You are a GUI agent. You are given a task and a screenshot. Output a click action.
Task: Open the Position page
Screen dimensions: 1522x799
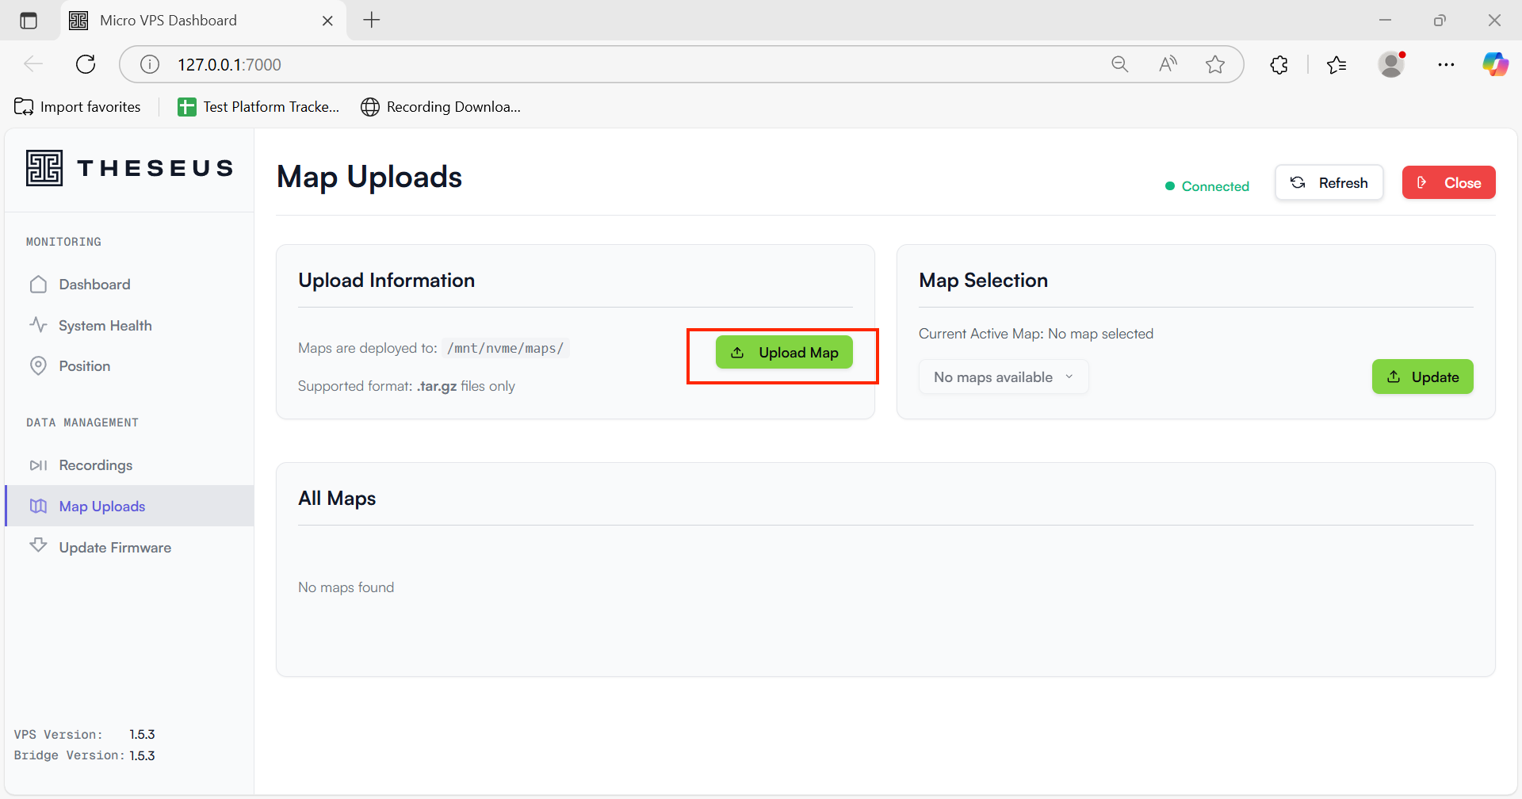[84, 366]
